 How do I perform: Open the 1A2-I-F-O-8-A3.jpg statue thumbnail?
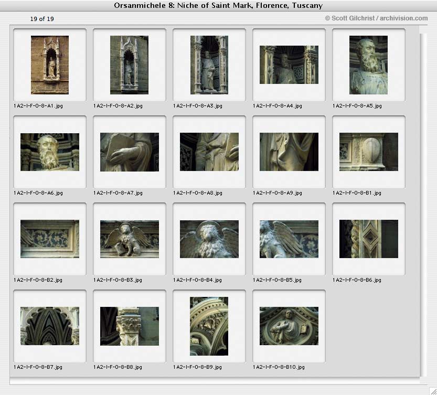pos(209,65)
